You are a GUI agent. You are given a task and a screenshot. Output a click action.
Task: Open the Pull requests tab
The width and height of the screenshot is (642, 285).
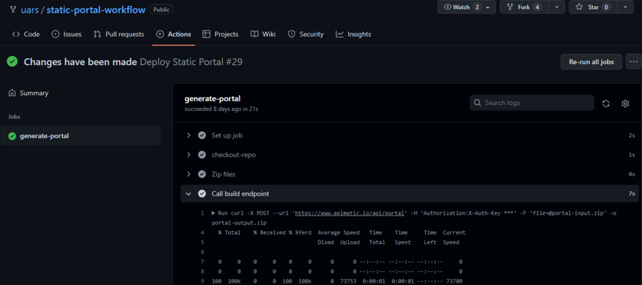pyautogui.click(x=119, y=34)
